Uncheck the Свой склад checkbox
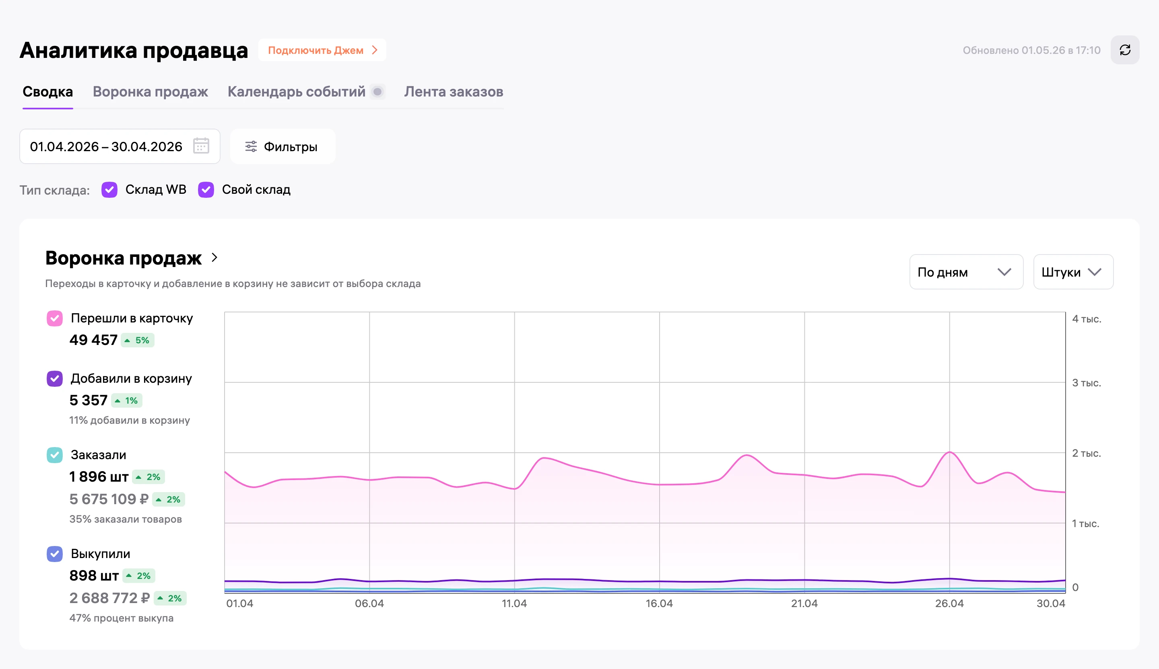The height and width of the screenshot is (669, 1159). tap(206, 190)
